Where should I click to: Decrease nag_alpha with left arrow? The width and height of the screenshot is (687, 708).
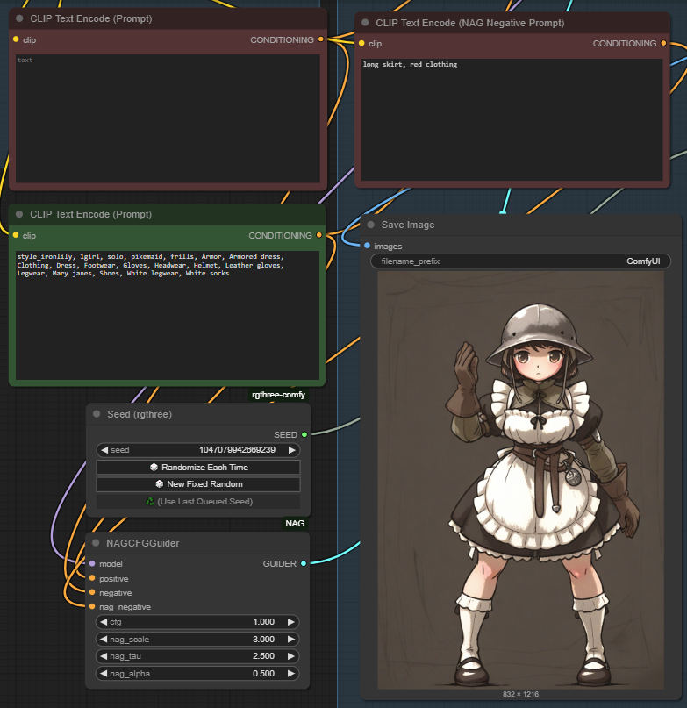click(x=104, y=673)
